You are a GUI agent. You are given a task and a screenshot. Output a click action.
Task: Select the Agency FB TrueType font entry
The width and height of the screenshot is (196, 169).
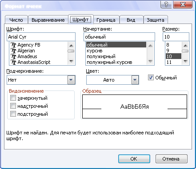25,45
